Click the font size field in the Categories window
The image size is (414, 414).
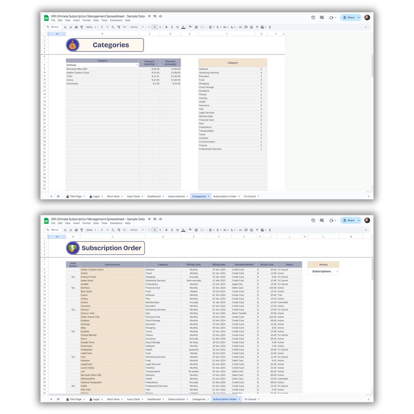(154, 27)
